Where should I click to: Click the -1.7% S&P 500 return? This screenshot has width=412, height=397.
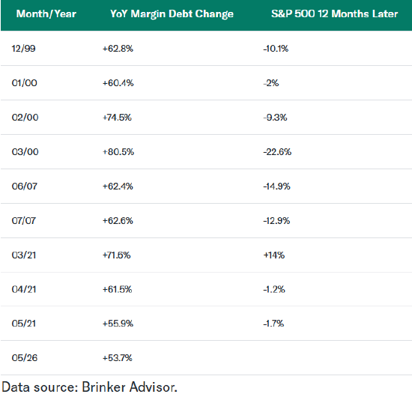coord(273,324)
